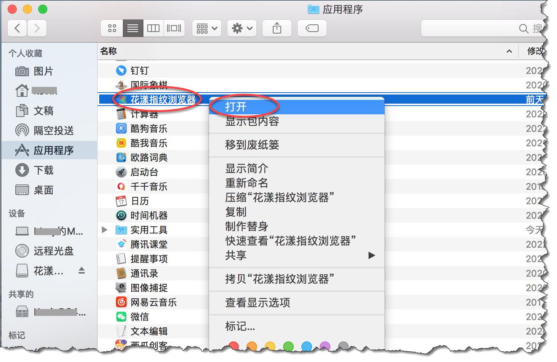This screenshot has width=557, height=362.
Task: Open the gear action menu
Action: coord(242,28)
